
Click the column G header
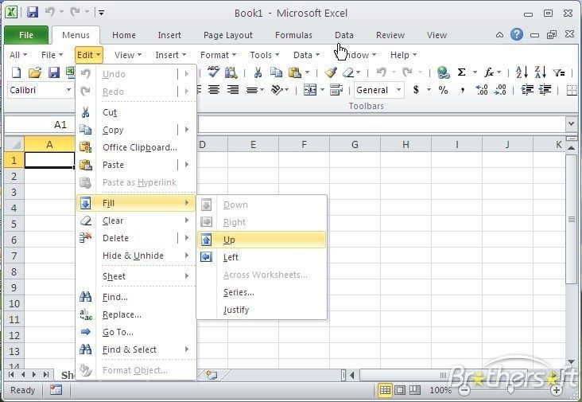pyautogui.click(x=355, y=145)
